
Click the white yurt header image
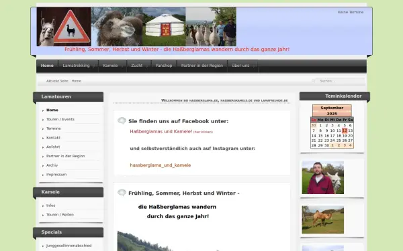tap(164, 27)
